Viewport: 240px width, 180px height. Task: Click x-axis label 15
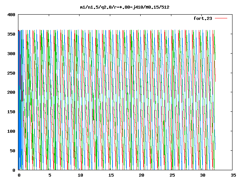(x=111, y=175)
